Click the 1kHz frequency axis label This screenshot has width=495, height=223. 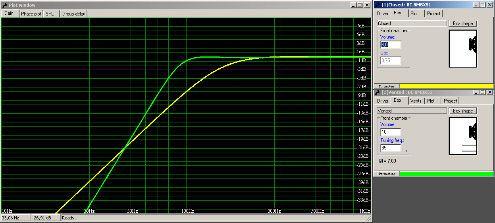pyautogui.click(x=365, y=211)
